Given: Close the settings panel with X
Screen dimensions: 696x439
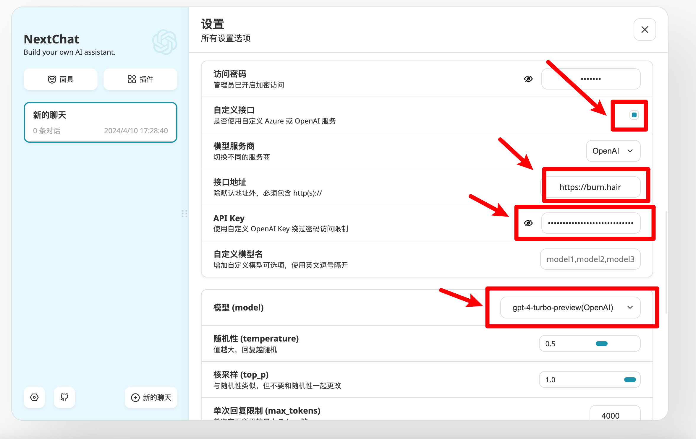Looking at the screenshot, I should tap(645, 30).
